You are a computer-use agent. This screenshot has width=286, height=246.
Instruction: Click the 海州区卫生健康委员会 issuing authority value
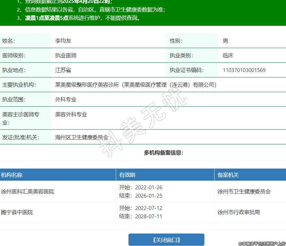pyautogui.click(x=82, y=138)
